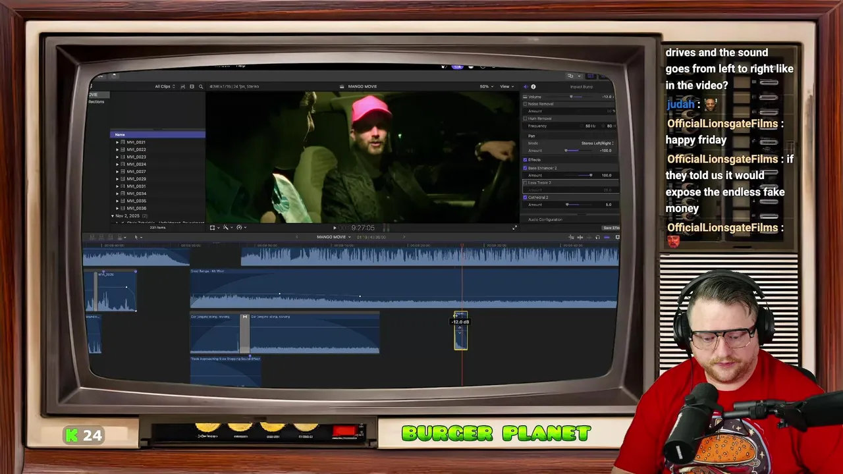Open the arrow Select tool menu in timeline
This screenshot has width=843, height=474.
(x=138, y=237)
